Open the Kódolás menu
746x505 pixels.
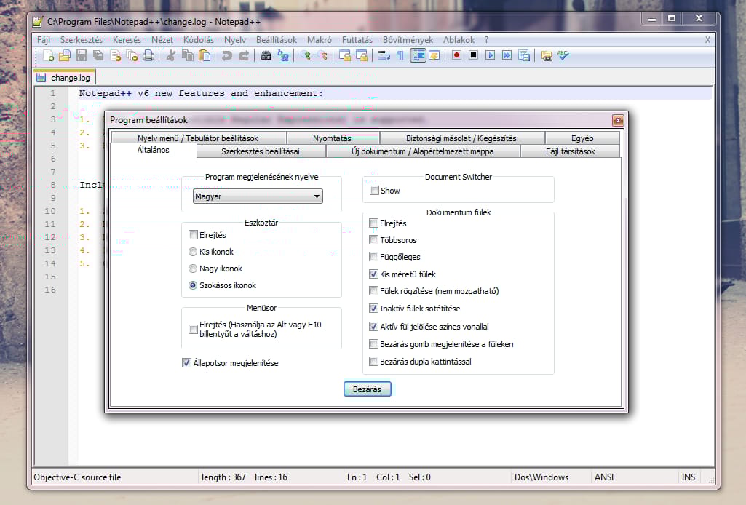(x=199, y=40)
